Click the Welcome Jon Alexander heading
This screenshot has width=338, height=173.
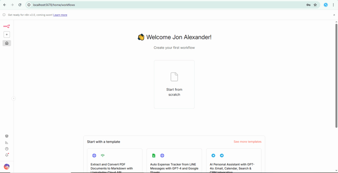coord(174,37)
